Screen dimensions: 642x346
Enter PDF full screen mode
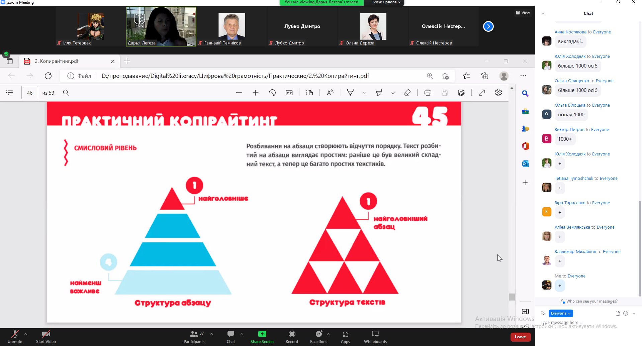pos(482,93)
